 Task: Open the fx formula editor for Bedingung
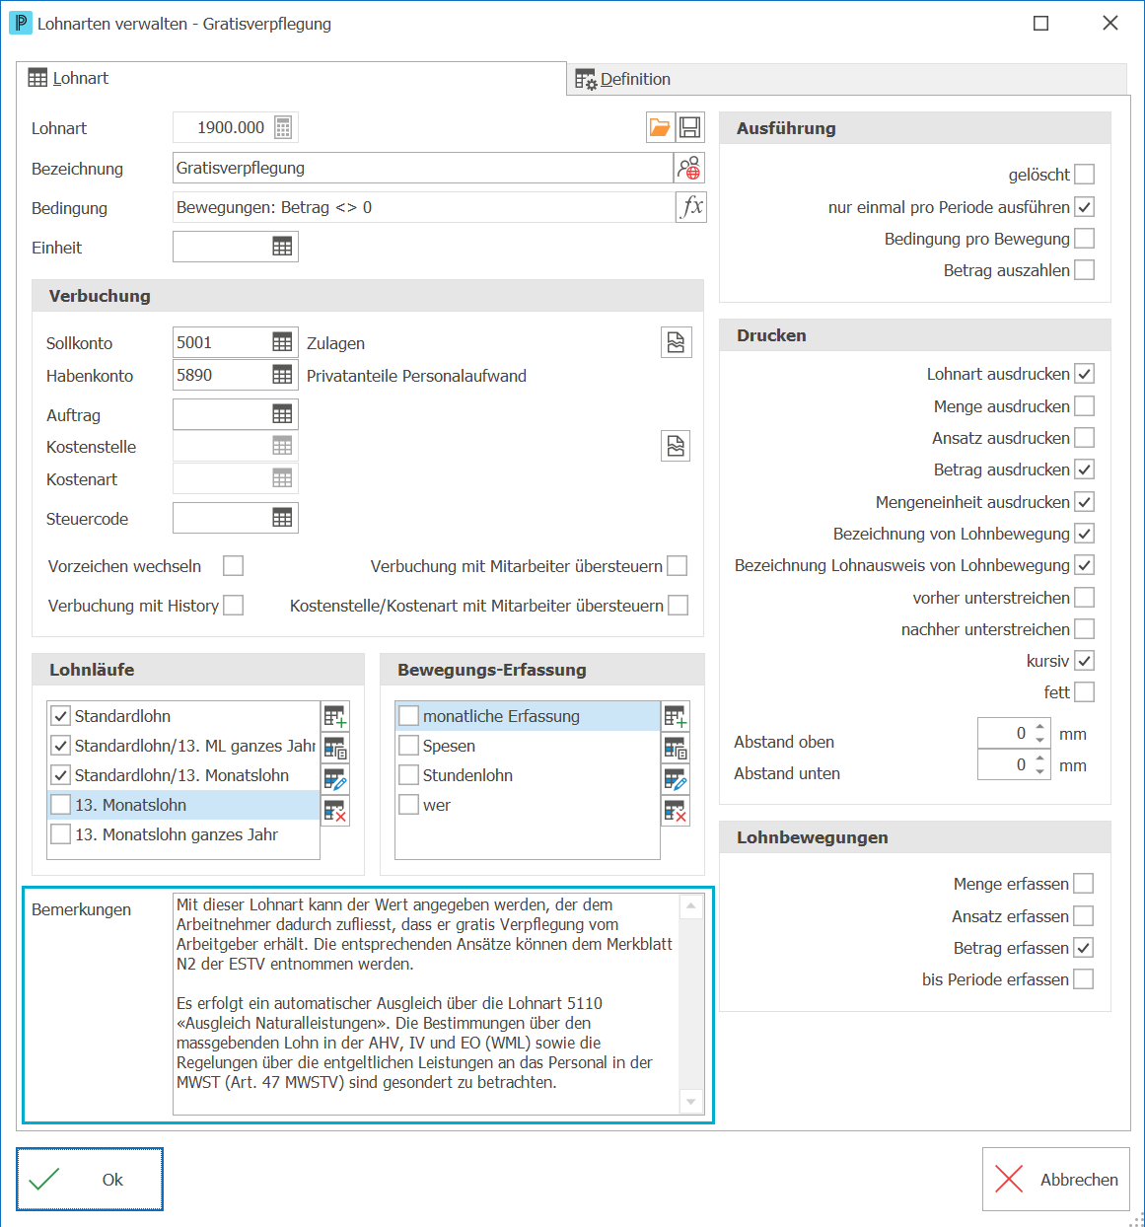click(691, 207)
